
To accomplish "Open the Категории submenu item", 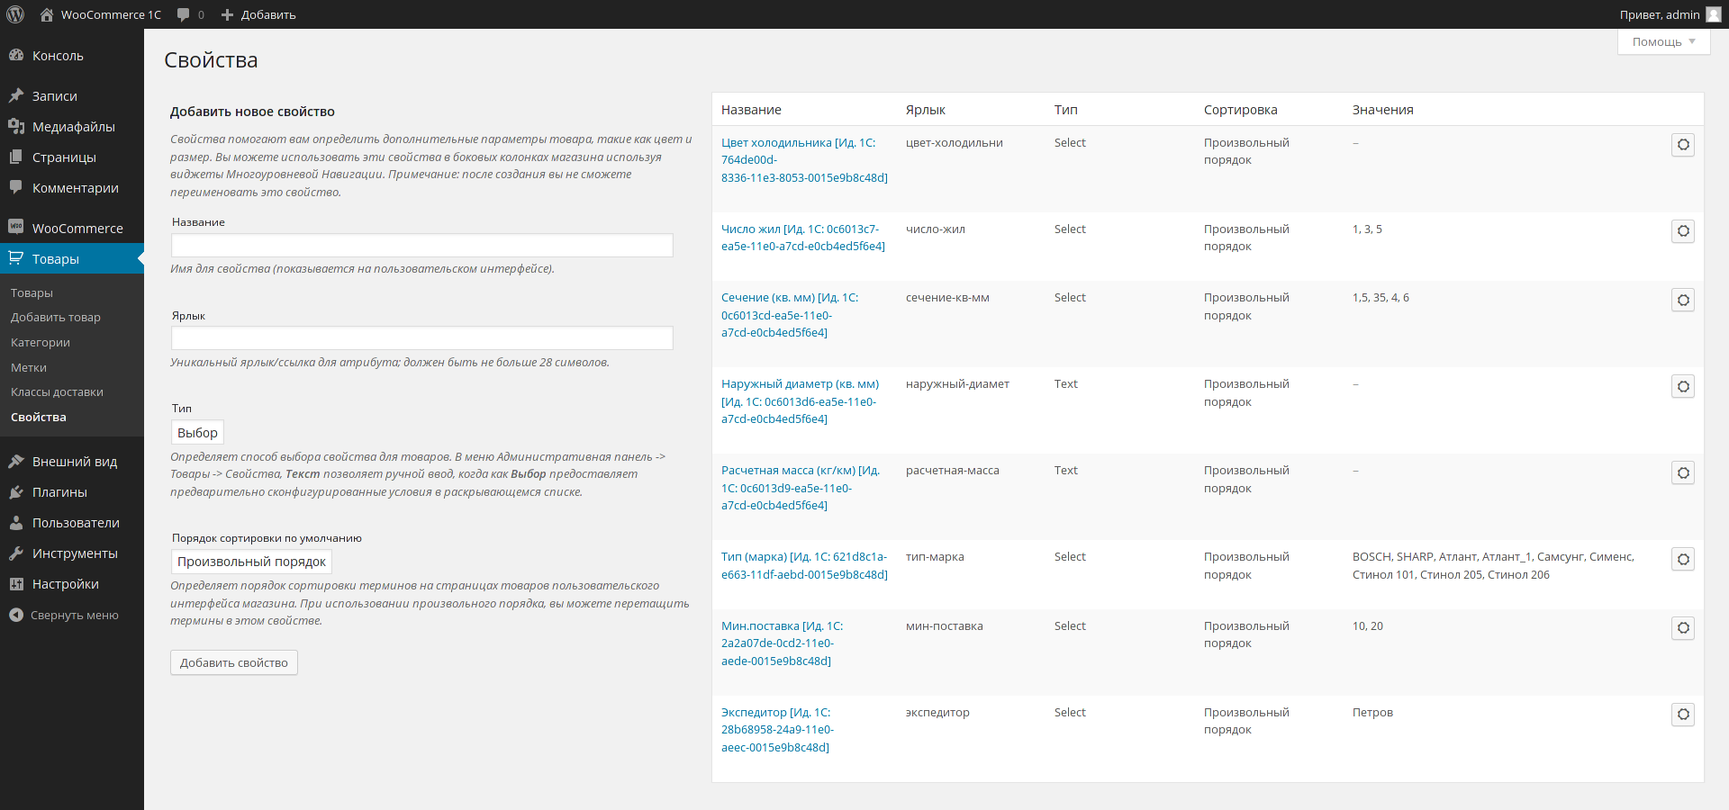I will (41, 343).
